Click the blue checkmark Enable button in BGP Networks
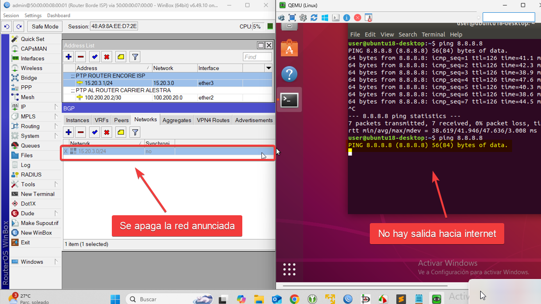Screen dimensions: 541x304 coord(95,132)
